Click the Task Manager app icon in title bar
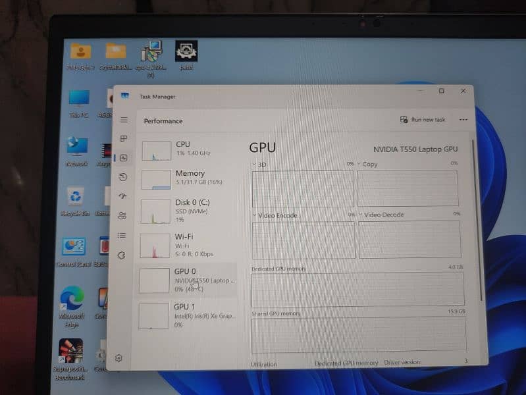Viewport: 526px width, 395px height. (x=125, y=96)
